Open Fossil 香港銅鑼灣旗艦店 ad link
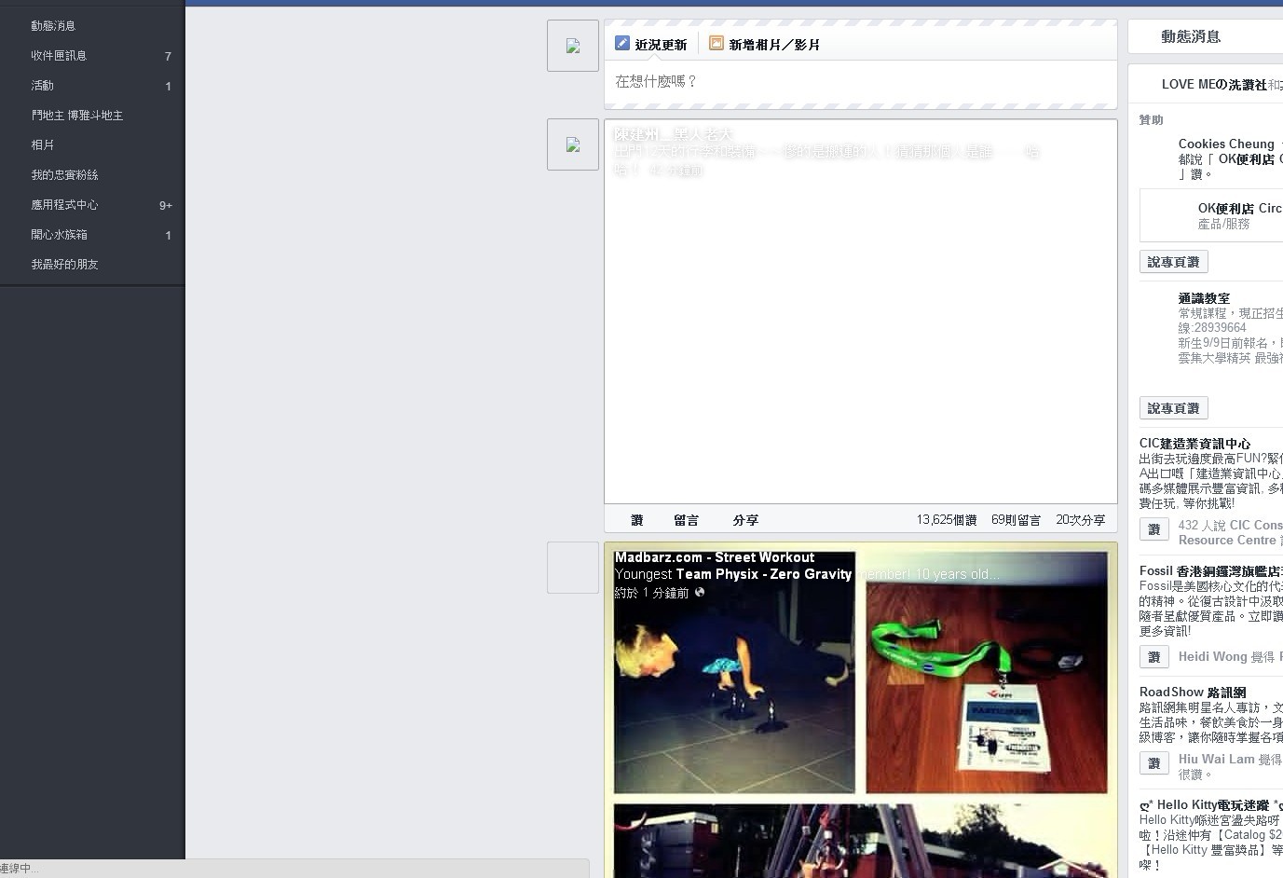This screenshot has width=1283, height=878. (1210, 571)
